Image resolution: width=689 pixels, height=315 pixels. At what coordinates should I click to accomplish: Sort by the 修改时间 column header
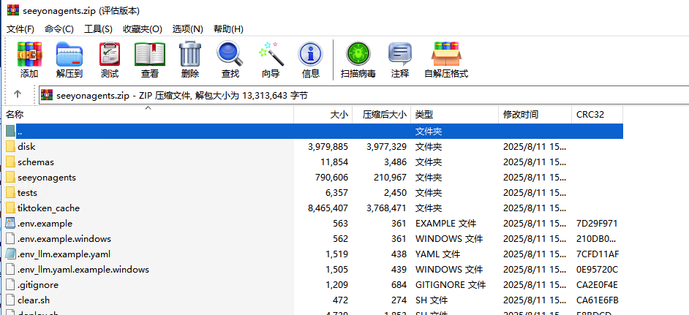[535, 115]
